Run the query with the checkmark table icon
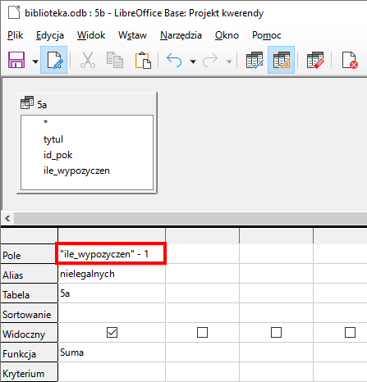 [x=255, y=60]
